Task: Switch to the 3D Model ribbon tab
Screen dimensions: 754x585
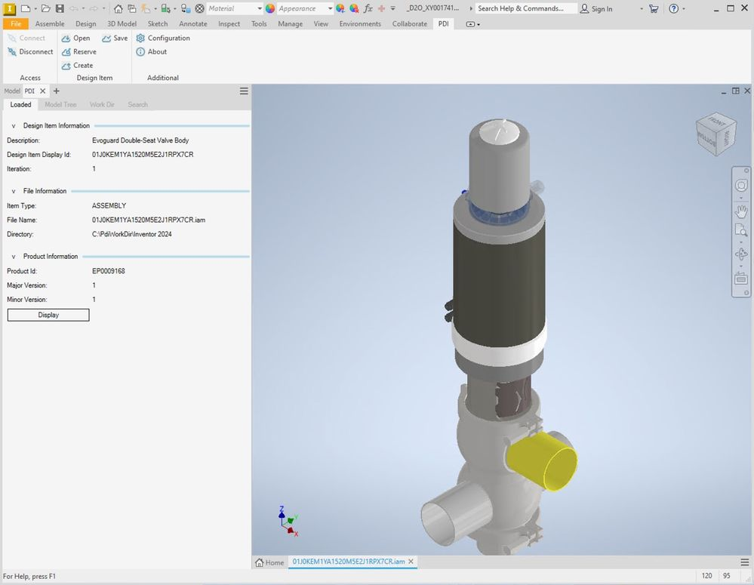Action: click(x=122, y=23)
